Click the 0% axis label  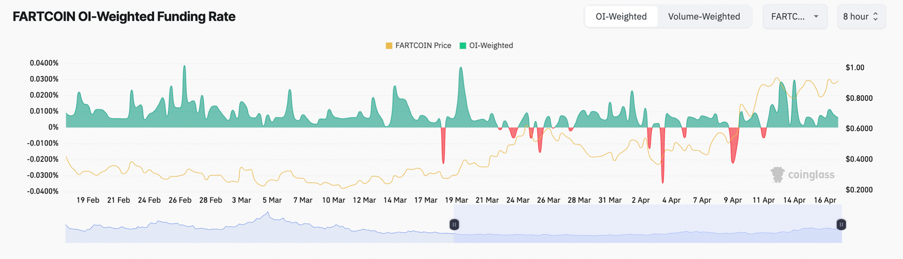pos(53,127)
